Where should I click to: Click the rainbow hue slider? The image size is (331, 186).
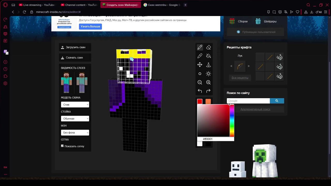pyautogui.click(x=232, y=120)
